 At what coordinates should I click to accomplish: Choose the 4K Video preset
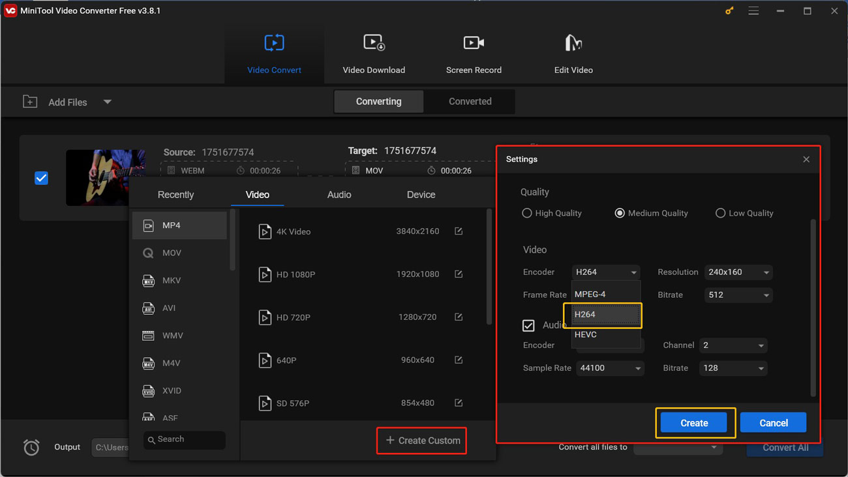[362, 231]
